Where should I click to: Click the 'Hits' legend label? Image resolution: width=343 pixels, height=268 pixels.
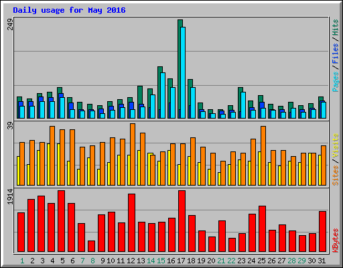(x=336, y=27)
